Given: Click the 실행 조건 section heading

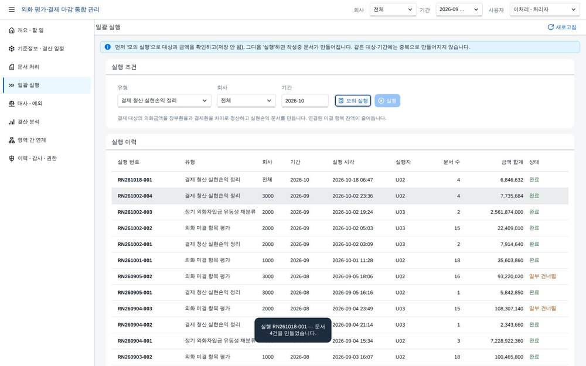Looking at the screenshot, I should [x=124, y=67].
